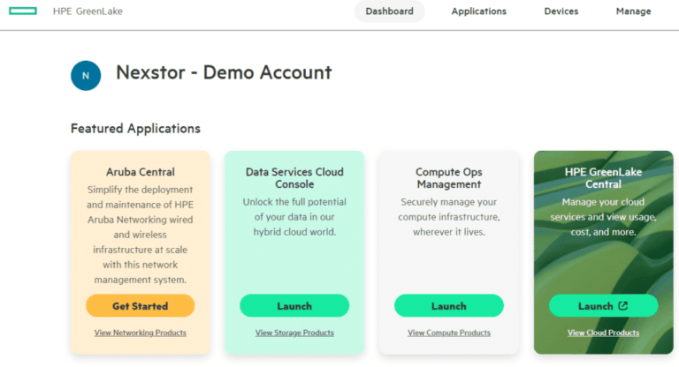
Task: Click the Compute Ops Management card heading
Action: [x=448, y=178]
